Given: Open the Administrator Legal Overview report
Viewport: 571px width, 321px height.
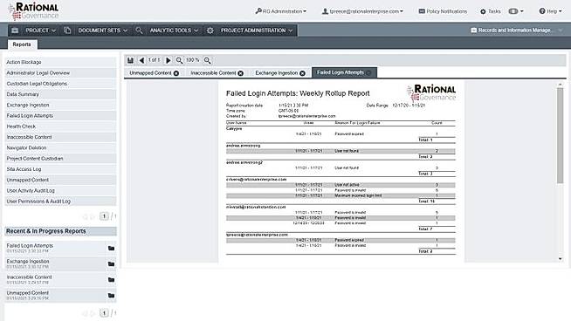Looking at the screenshot, I should coord(60,72).
